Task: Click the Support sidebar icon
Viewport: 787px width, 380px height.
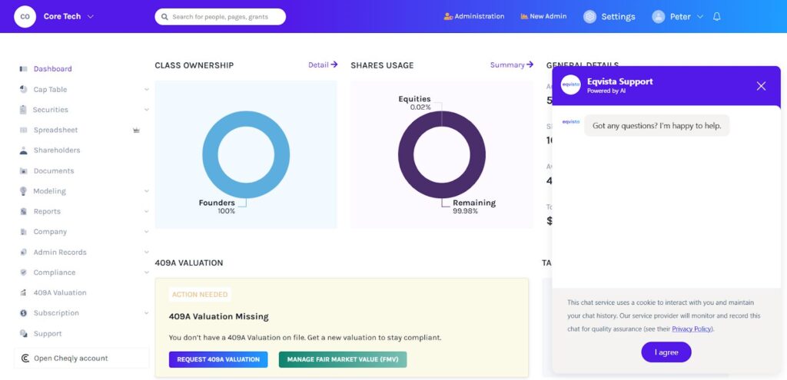Action: pyautogui.click(x=24, y=334)
